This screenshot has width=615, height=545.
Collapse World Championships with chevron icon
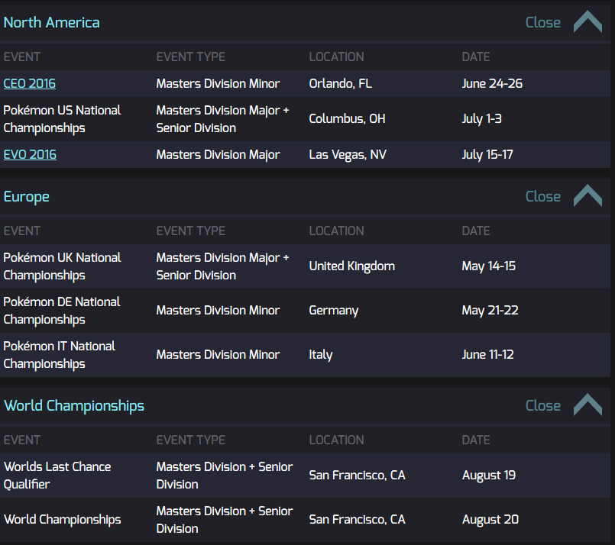(x=587, y=405)
